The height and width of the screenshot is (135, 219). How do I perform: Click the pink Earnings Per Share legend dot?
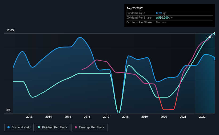pos(76,127)
